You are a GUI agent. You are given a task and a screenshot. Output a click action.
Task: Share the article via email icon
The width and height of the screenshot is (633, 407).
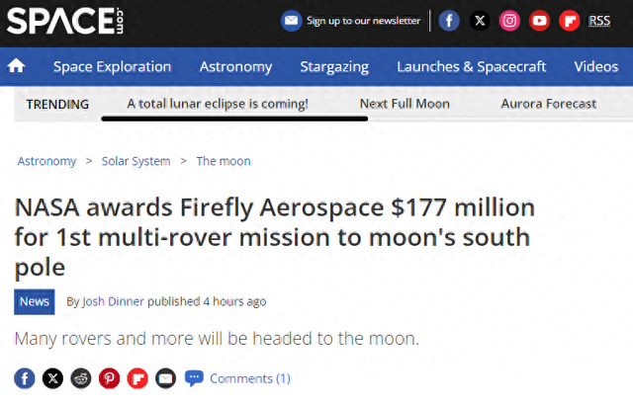[165, 378]
